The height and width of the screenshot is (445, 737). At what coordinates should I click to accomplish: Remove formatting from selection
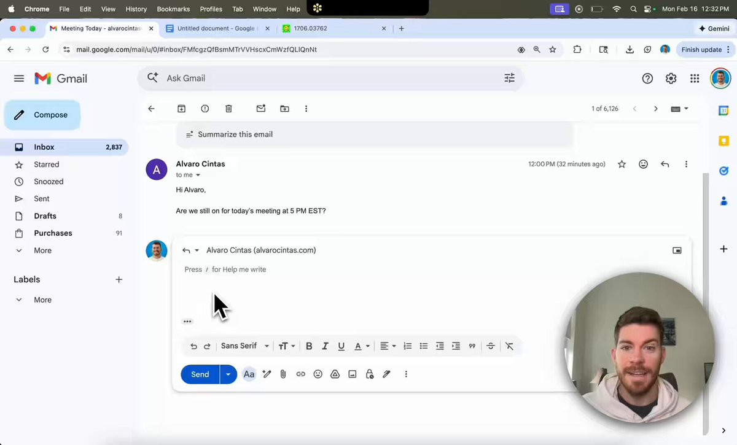pos(509,346)
